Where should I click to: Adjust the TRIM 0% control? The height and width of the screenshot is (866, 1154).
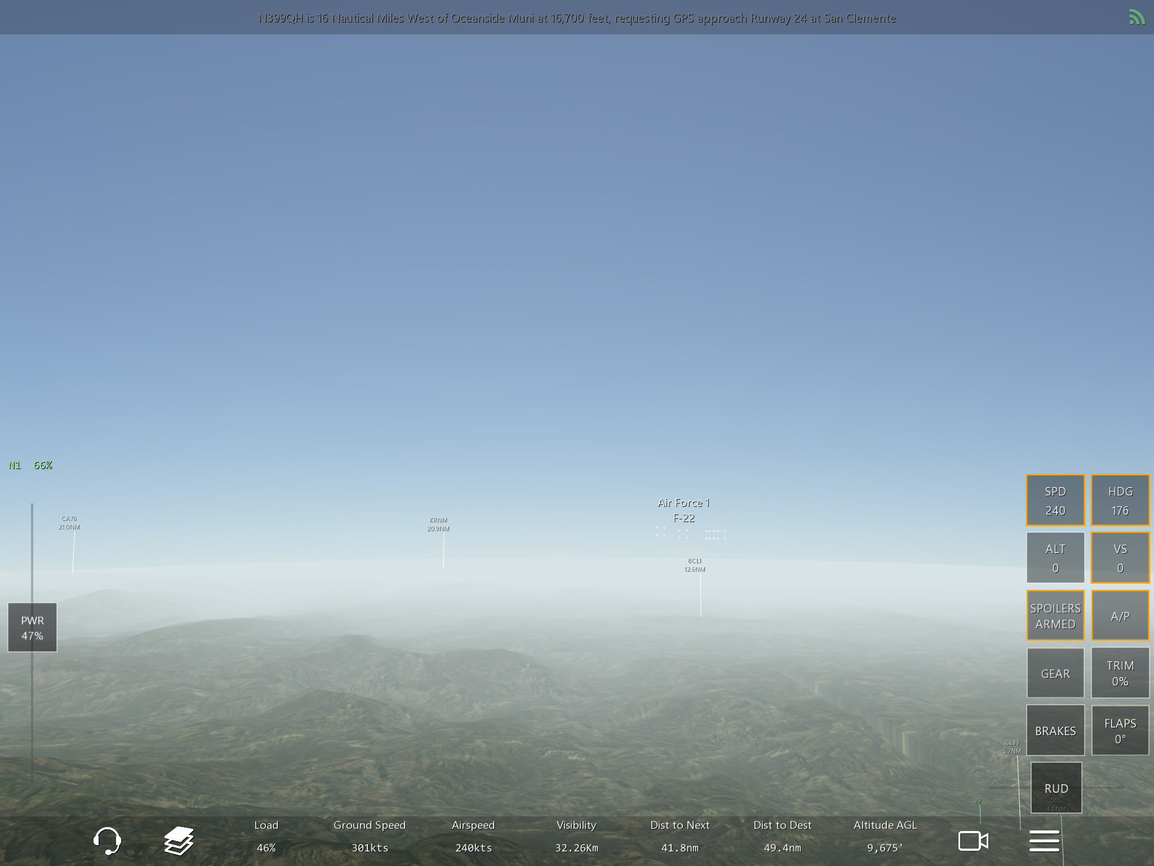[x=1120, y=673]
